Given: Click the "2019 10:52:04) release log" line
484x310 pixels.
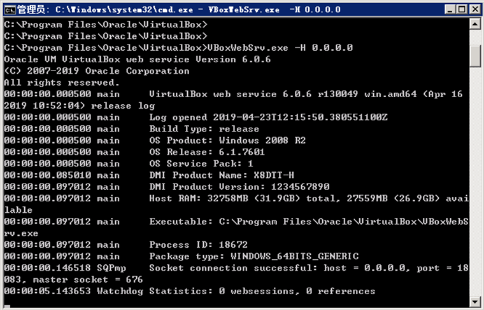Looking at the screenshot, I should click(80, 106).
